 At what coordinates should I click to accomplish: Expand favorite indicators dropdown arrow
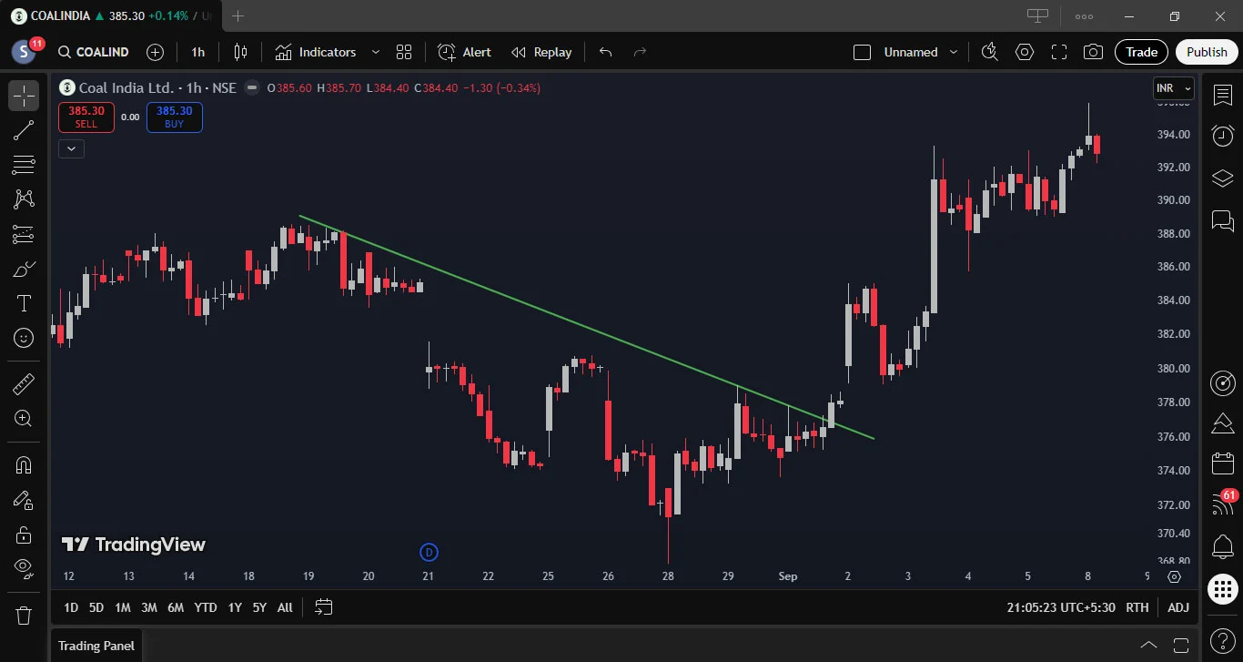[375, 52]
